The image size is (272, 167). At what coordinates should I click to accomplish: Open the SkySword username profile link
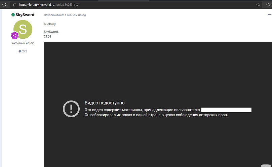(x=25, y=15)
